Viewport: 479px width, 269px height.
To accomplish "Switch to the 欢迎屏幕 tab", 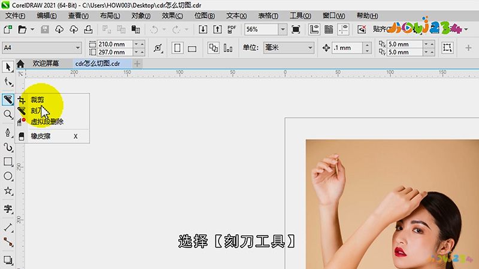I will [46, 63].
